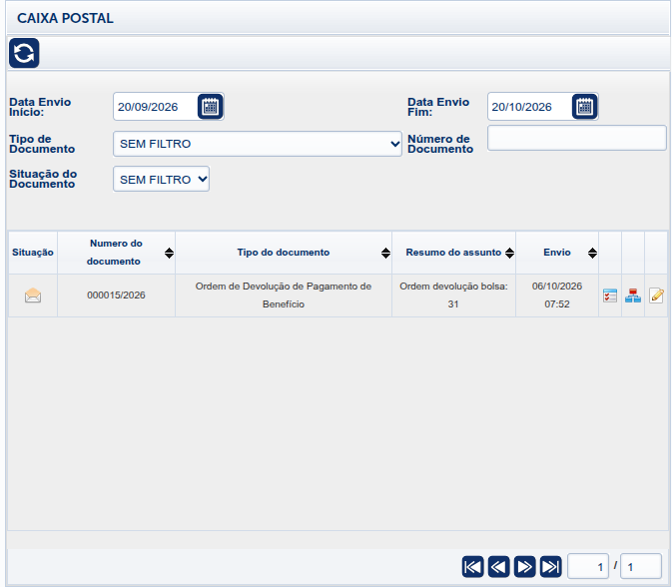Click the CAIXA POSTAL title
672x587 pixels.
[65, 18]
